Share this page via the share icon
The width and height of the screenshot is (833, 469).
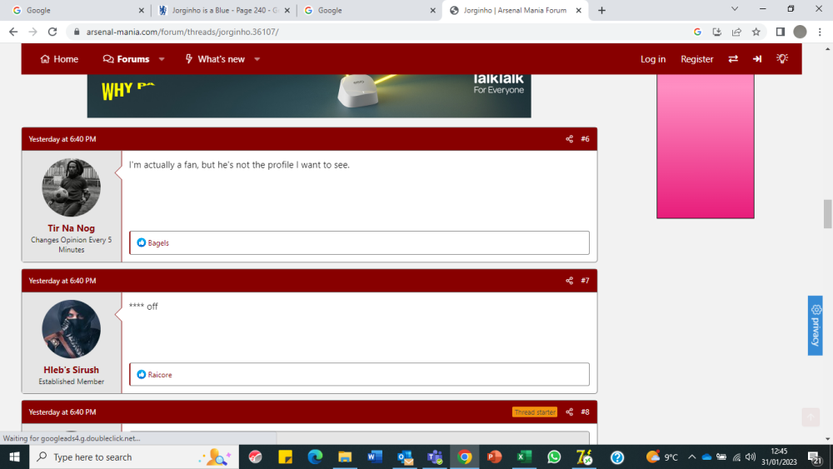pos(736,32)
